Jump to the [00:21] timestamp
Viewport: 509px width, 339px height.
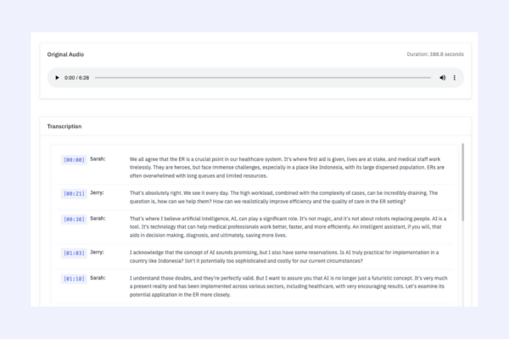[73, 193]
